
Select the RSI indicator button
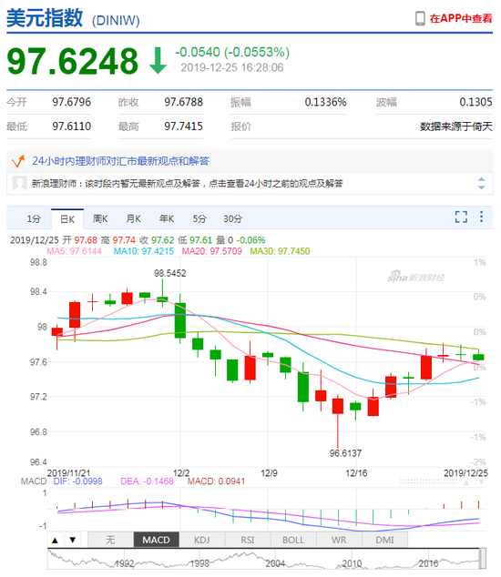(248, 541)
